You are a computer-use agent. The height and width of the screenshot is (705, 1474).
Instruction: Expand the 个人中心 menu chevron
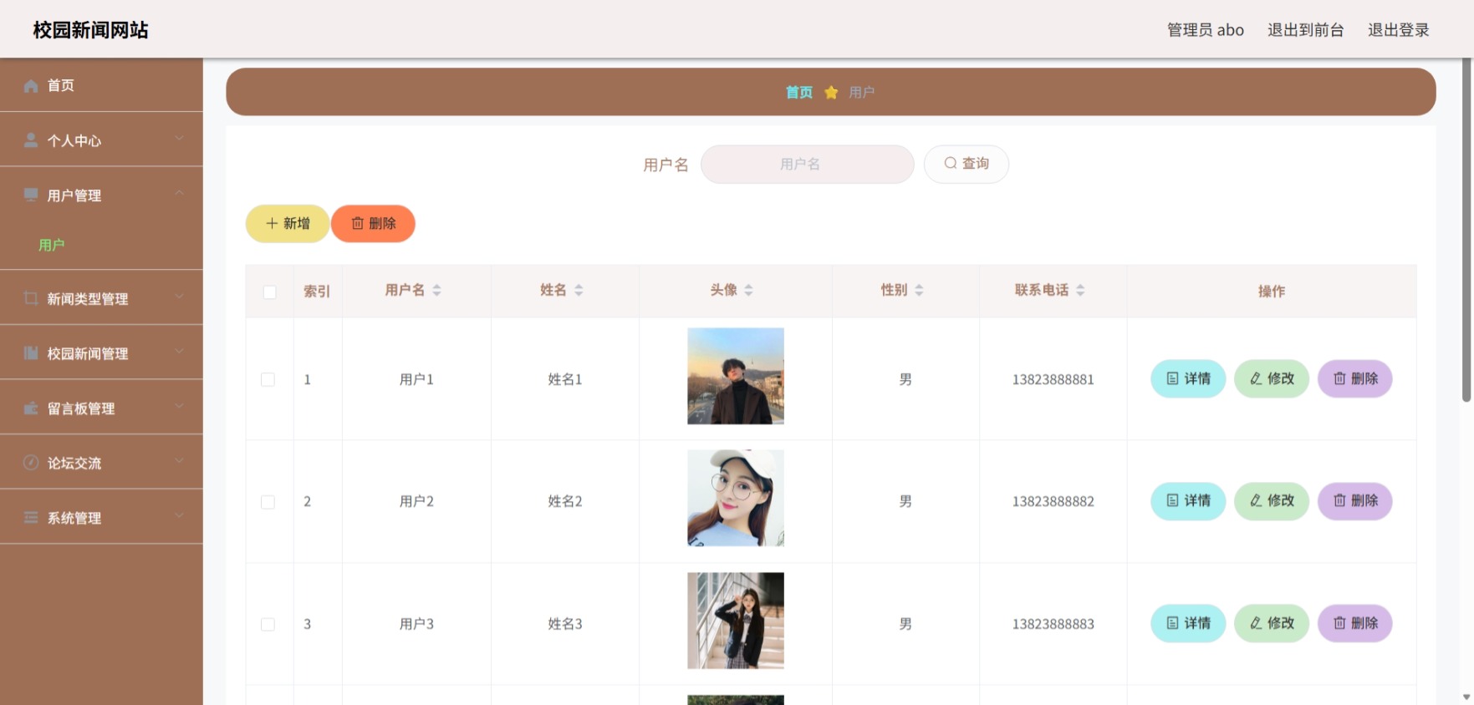179,139
